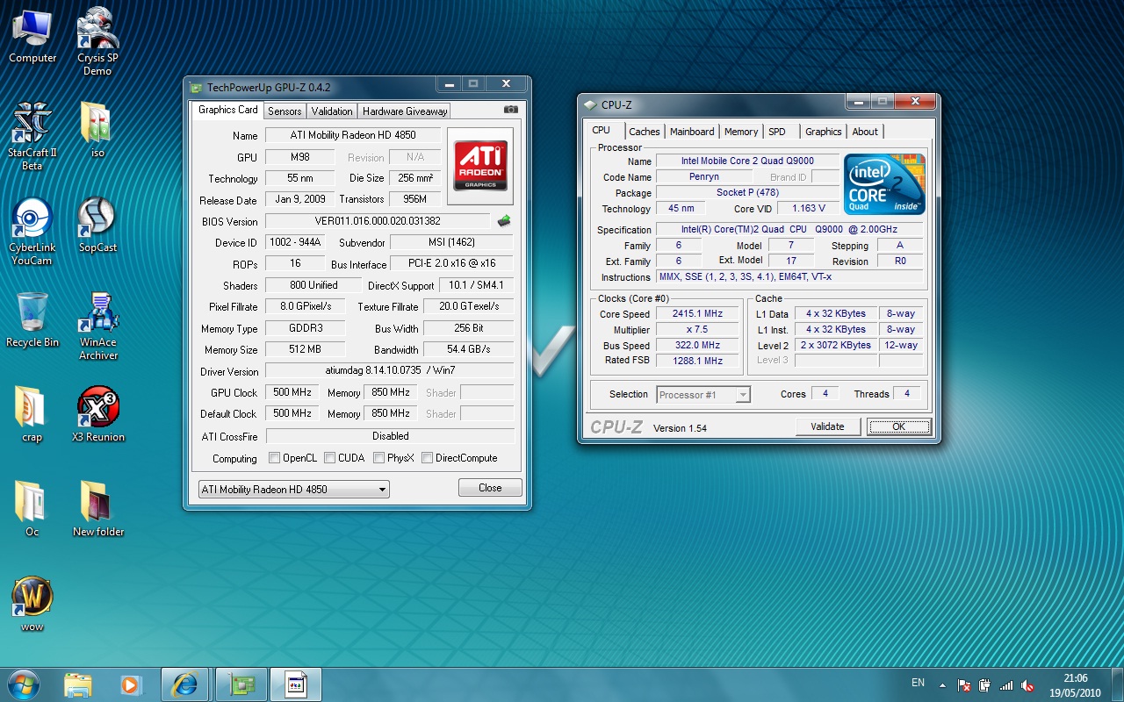1124x702 pixels.
Task: Click the ATI CrossFire Disabled field
Action: click(391, 436)
